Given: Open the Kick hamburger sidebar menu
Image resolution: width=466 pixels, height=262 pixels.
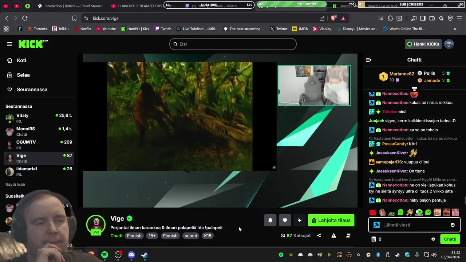Looking at the screenshot, I should 10,44.
